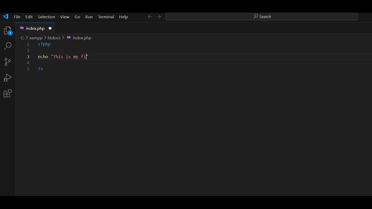
Task: Open the Run menu
Action: pos(89,17)
